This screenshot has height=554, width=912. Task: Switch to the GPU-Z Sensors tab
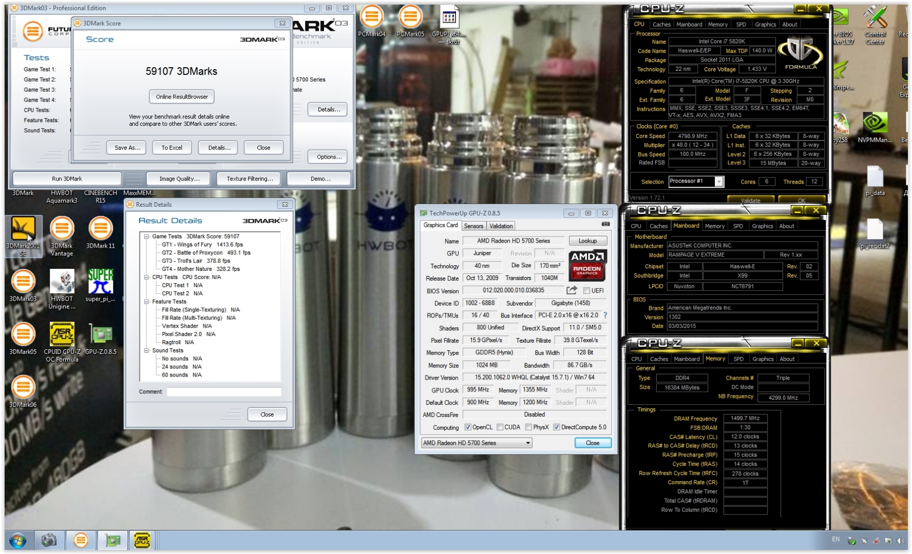pyautogui.click(x=473, y=226)
